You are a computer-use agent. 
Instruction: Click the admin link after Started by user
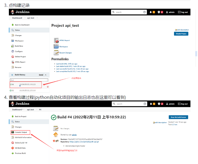[74, 135]
